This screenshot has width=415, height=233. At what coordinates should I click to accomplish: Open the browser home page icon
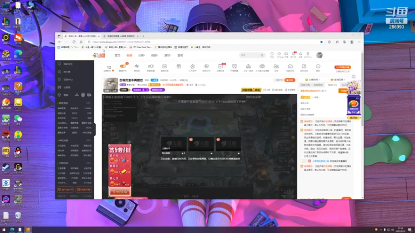click(81, 42)
